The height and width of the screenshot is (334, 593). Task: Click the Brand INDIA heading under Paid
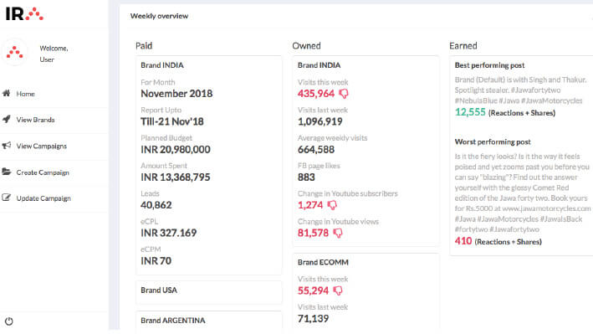coord(162,65)
